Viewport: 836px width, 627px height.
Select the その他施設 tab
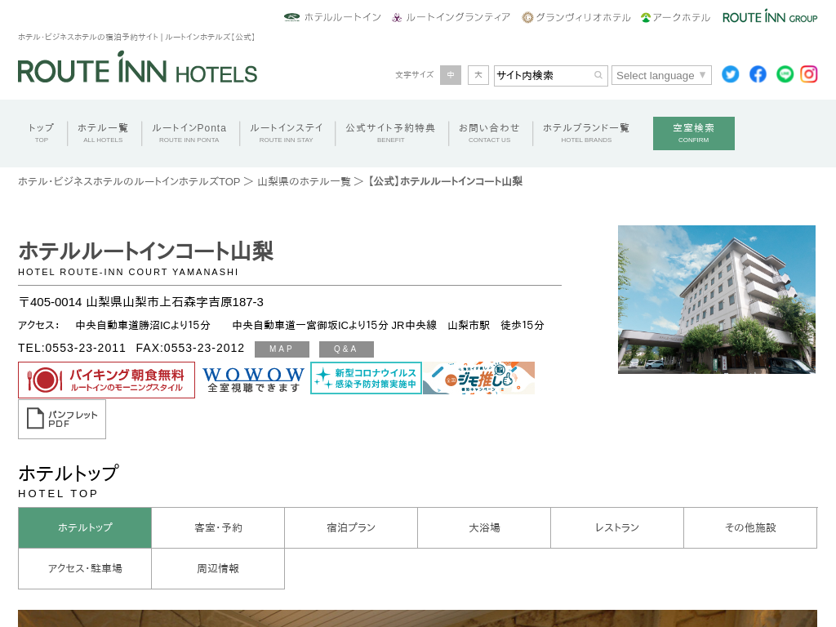(x=750, y=528)
